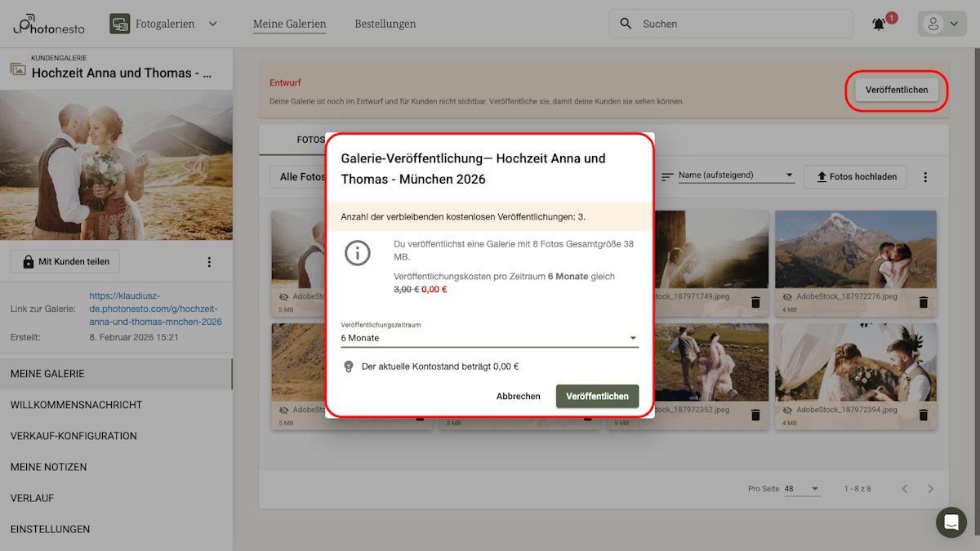Click the info icon in publish dialog
Viewport: 980px width, 551px height.
[357, 253]
